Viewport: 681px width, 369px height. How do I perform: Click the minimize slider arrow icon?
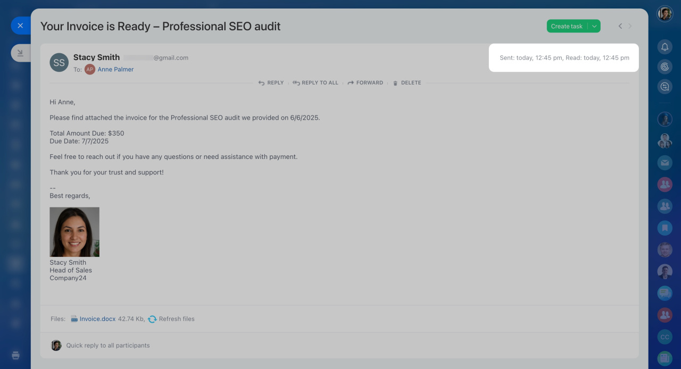pos(20,53)
